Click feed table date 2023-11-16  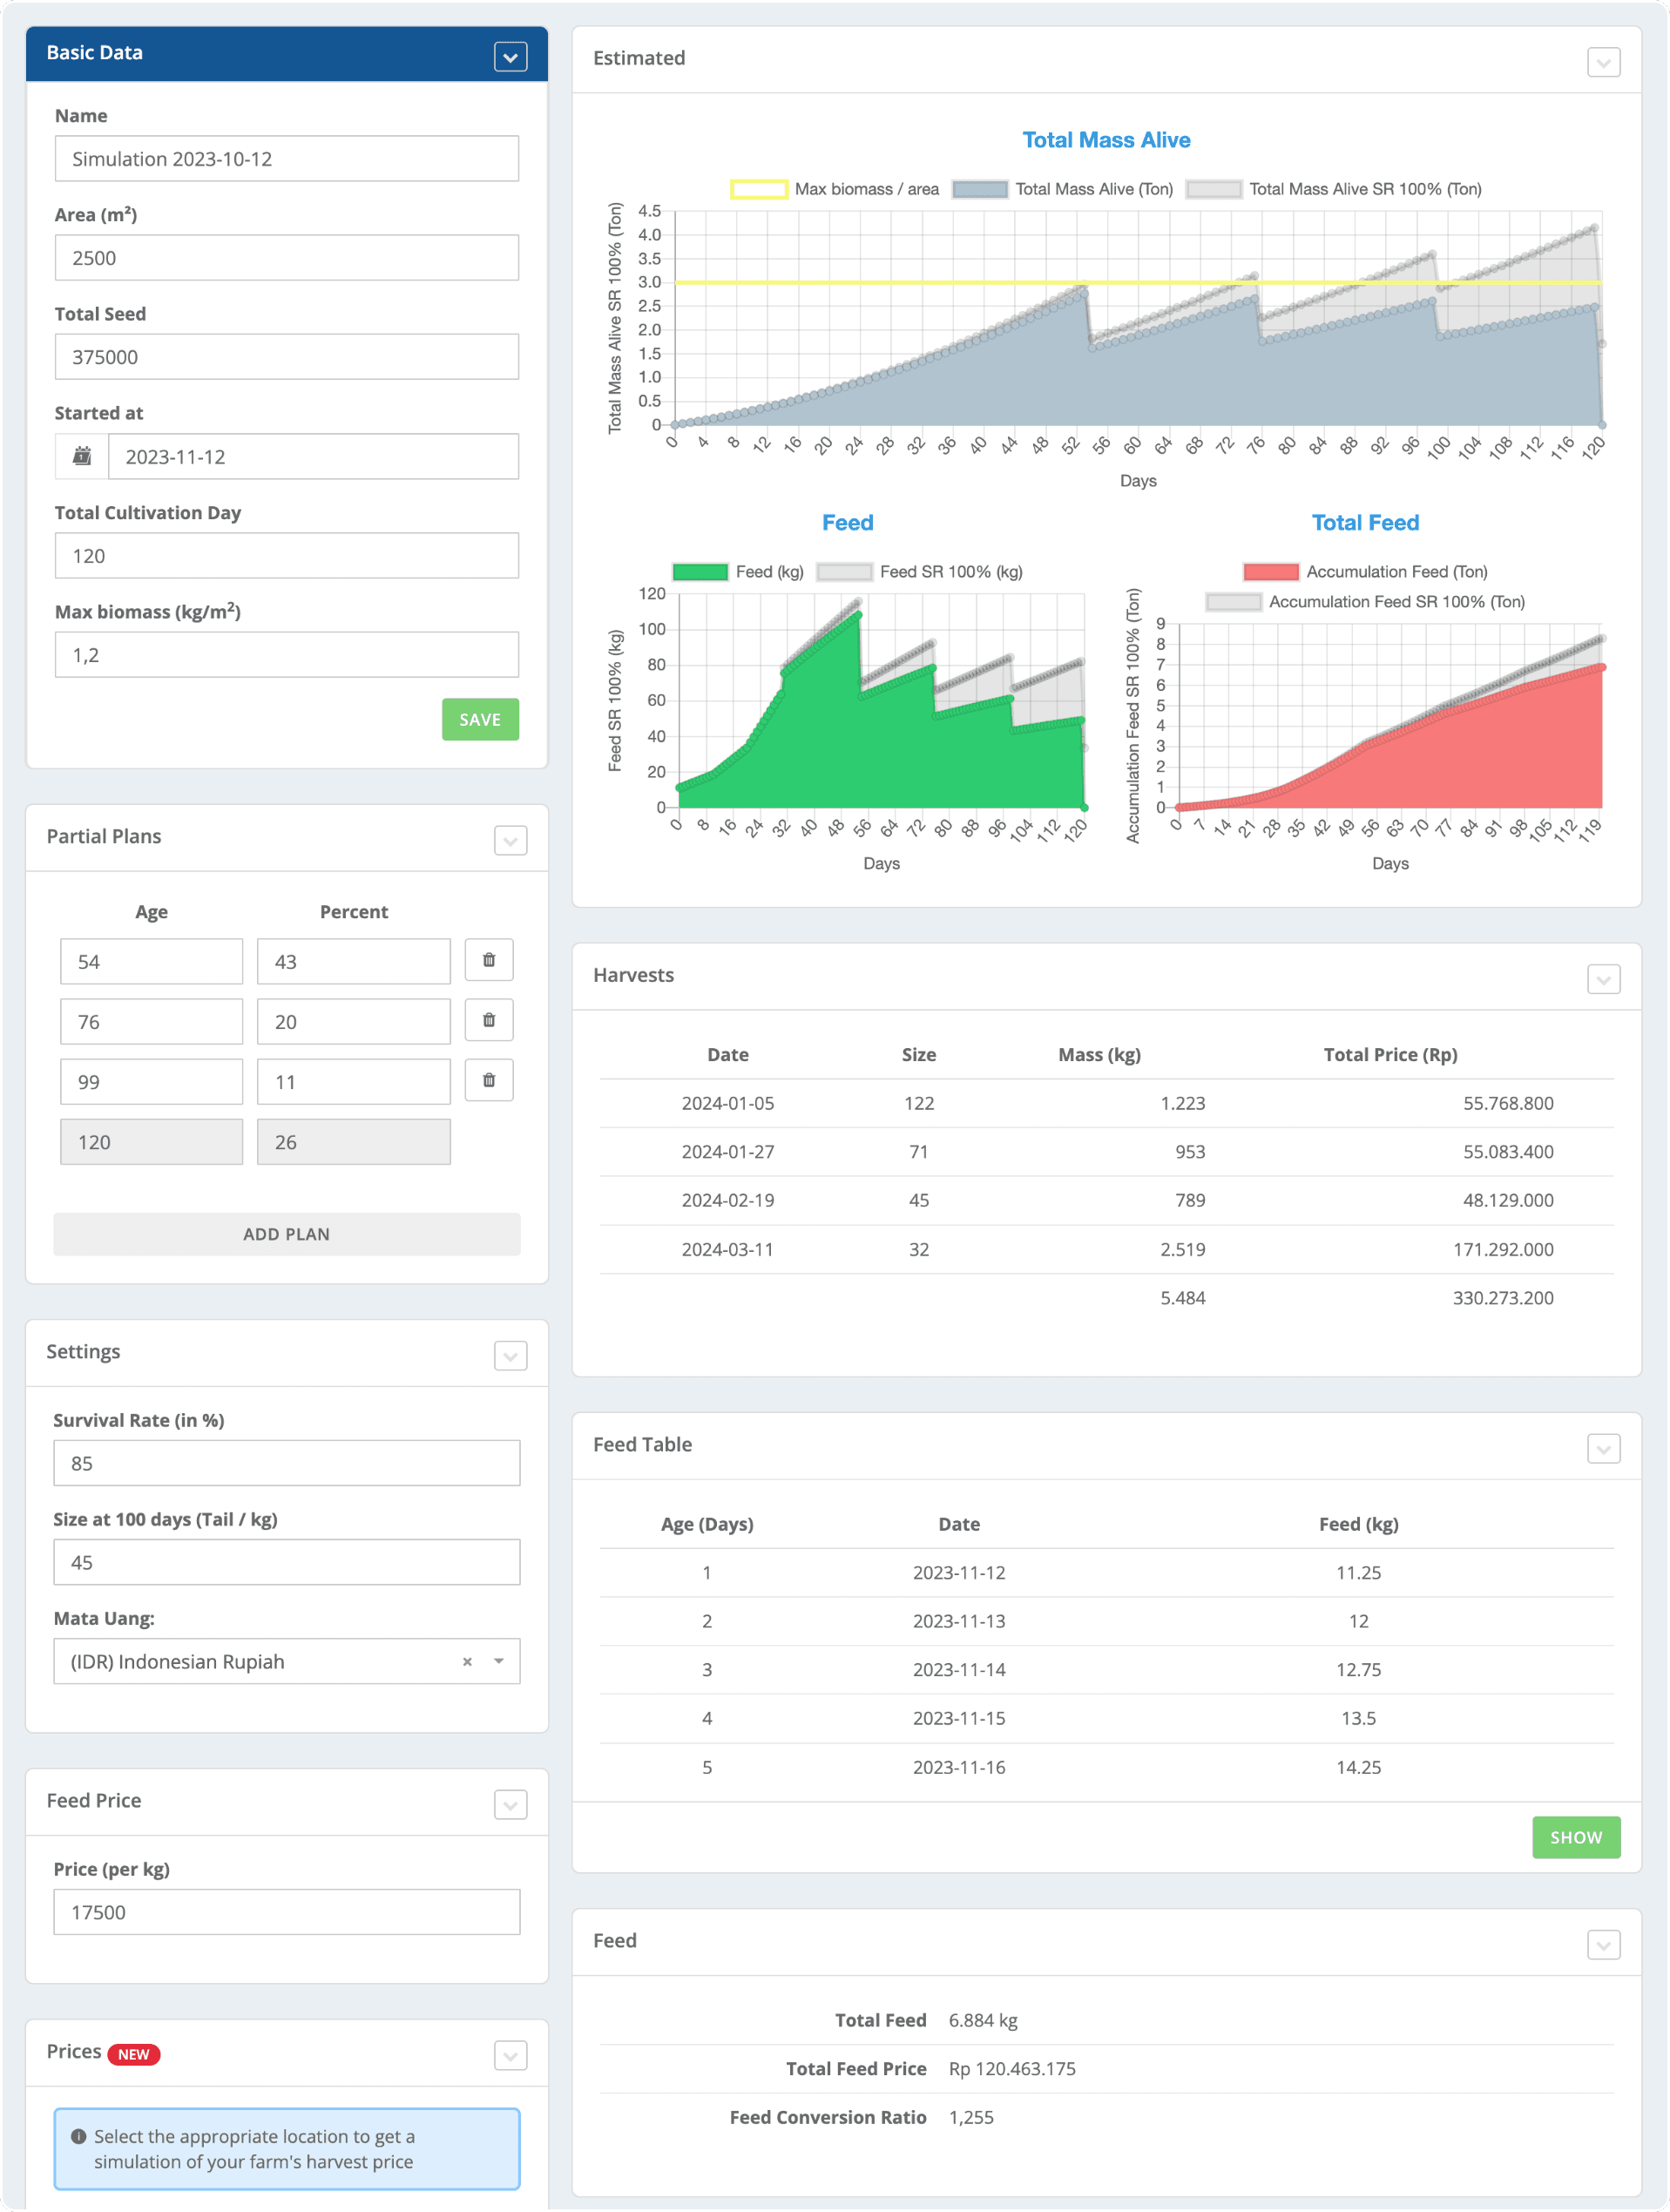click(x=958, y=1767)
